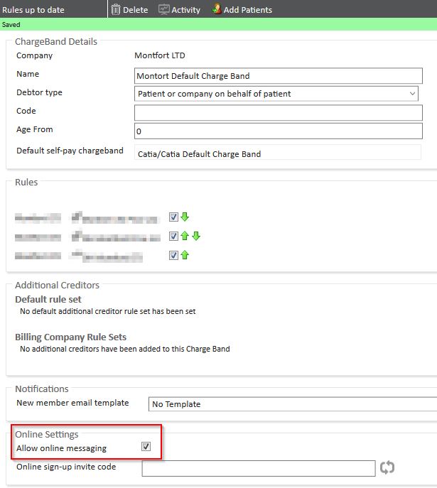Expand the Debtor type dropdown
437x488 pixels.
click(x=413, y=94)
